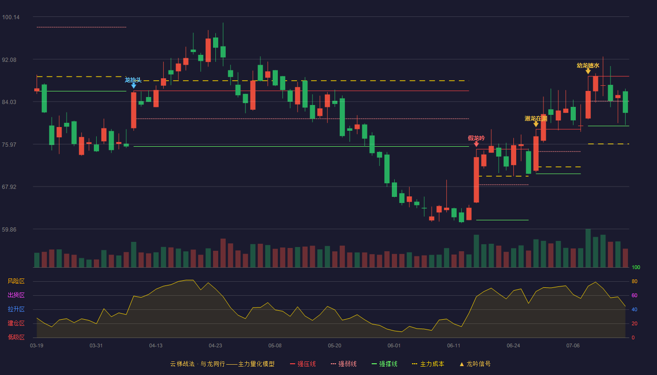
Task: Click the 06-11 date axis label
Action: pos(454,345)
